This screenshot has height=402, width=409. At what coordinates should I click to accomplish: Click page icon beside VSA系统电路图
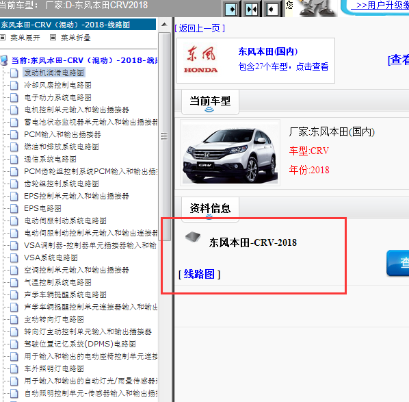tap(14, 257)
